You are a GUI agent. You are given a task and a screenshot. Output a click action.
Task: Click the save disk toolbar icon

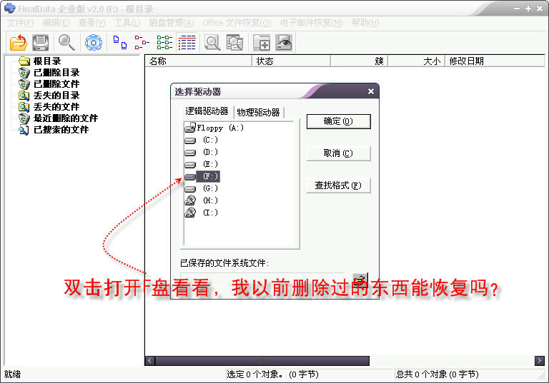pyautogui.click(x=41, y=43)
